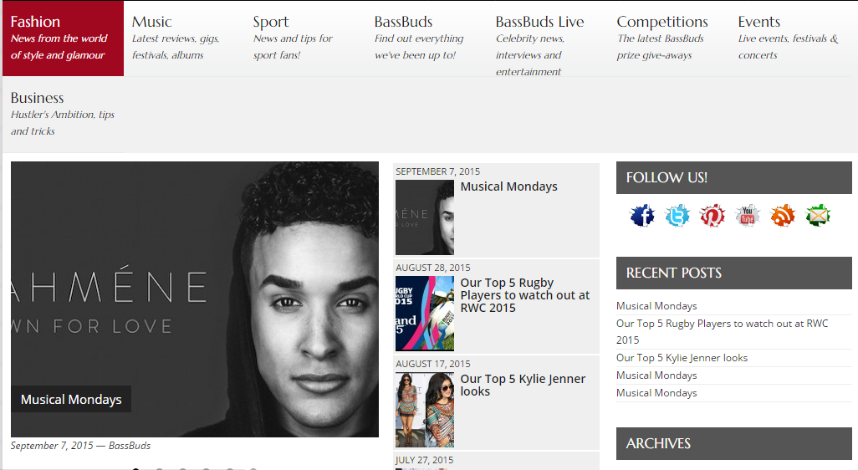Click the AUGUST 17, 2015 post date
This screenshot has height=470, width=858.
433,364
